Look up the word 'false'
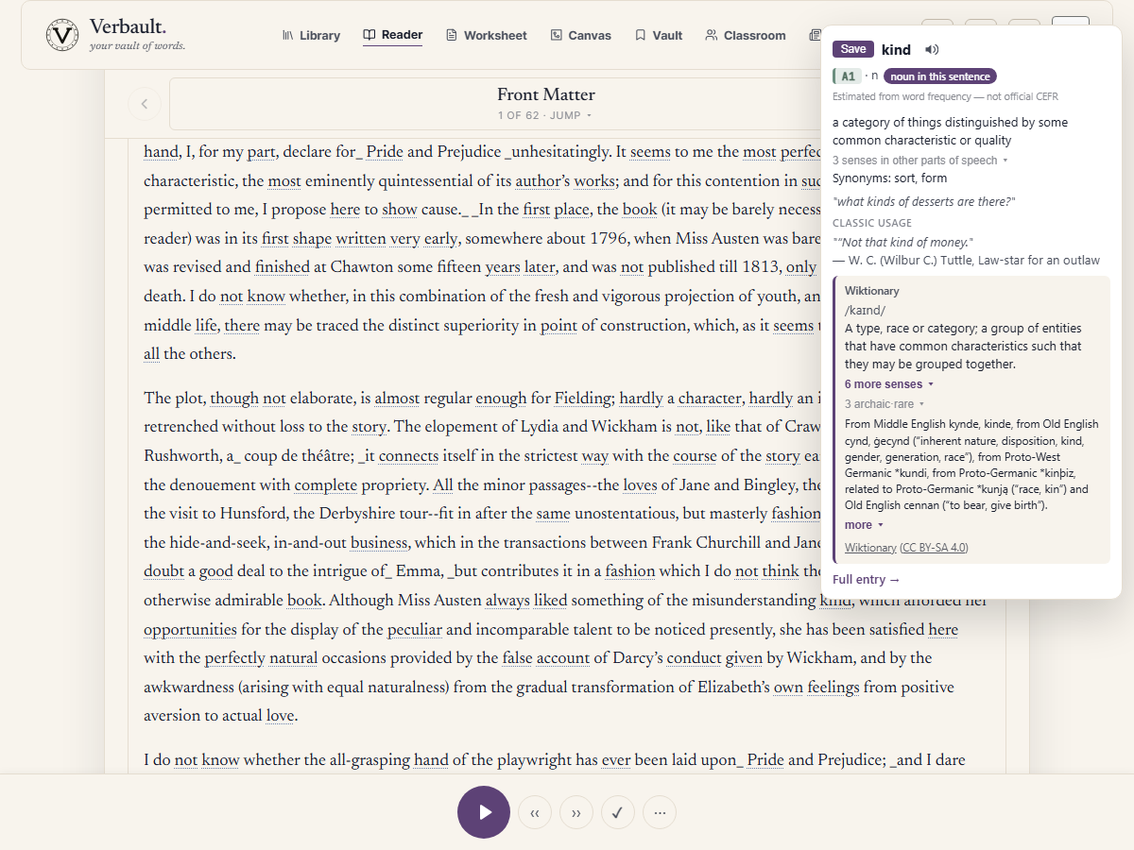Viewport: 1134px width, 850px height. pyautogui.click(x=517, y=658)
